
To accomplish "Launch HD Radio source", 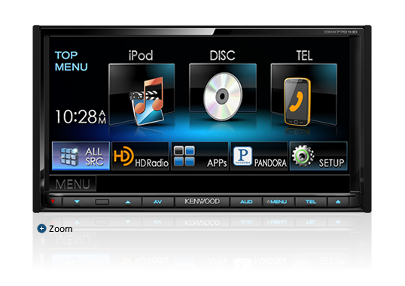I will (140, 156).
